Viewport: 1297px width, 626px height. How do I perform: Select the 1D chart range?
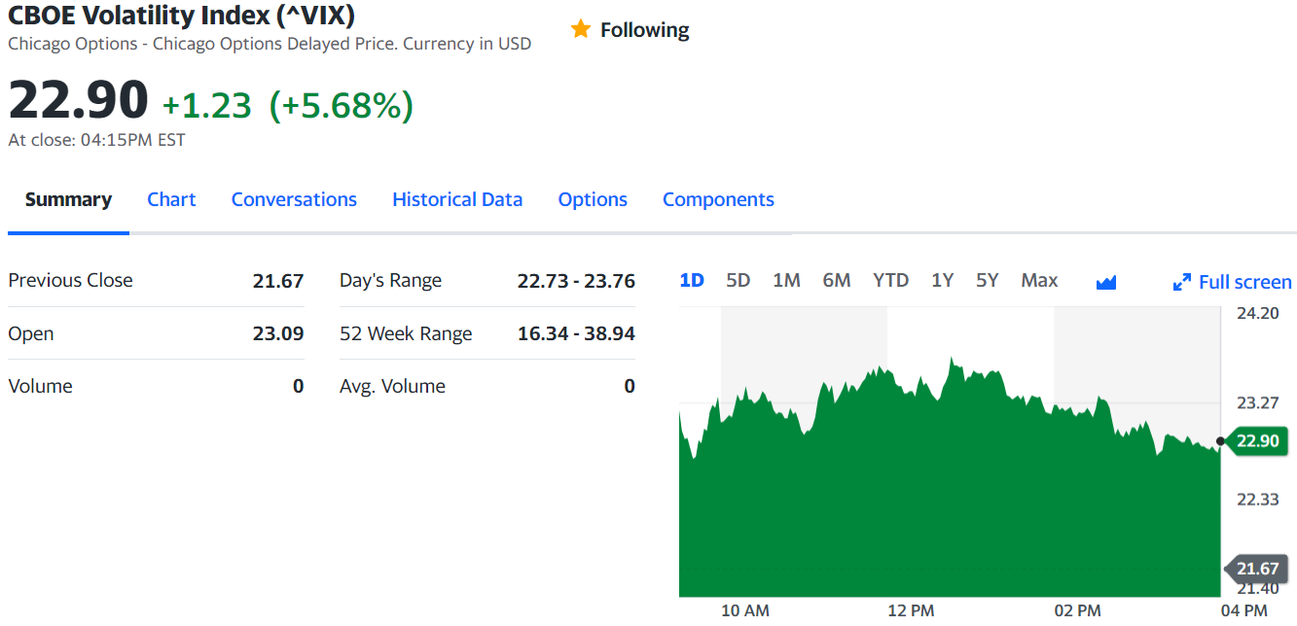point(692,280)
